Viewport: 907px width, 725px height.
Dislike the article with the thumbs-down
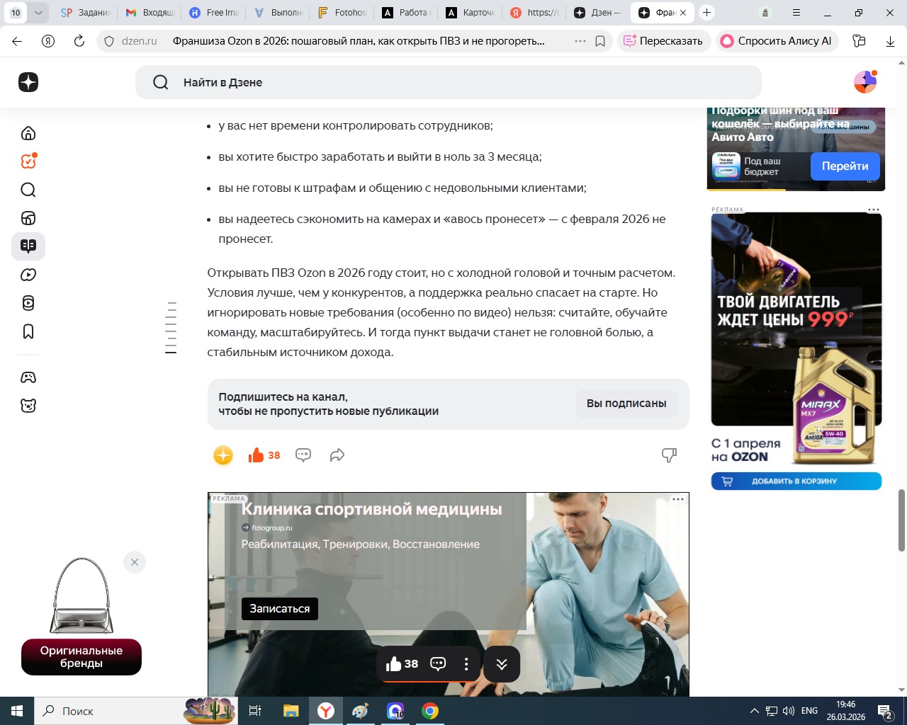point(669,455)
